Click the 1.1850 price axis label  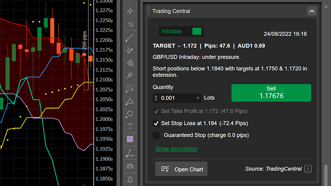click(x=104, y=178)
